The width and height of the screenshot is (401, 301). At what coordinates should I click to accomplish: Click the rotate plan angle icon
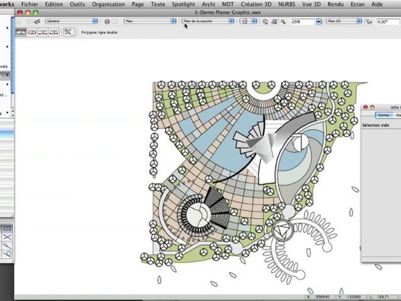pyautogui.click(x=368, y=21)
